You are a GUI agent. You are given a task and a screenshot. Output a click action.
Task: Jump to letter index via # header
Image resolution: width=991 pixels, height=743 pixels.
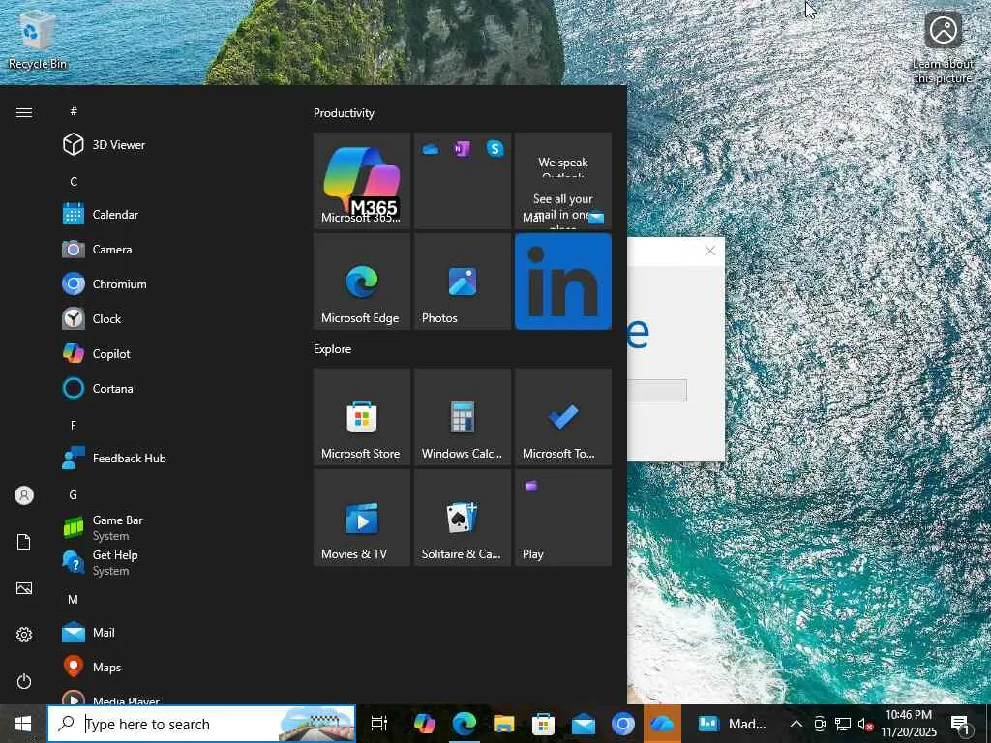coord(74,111)
